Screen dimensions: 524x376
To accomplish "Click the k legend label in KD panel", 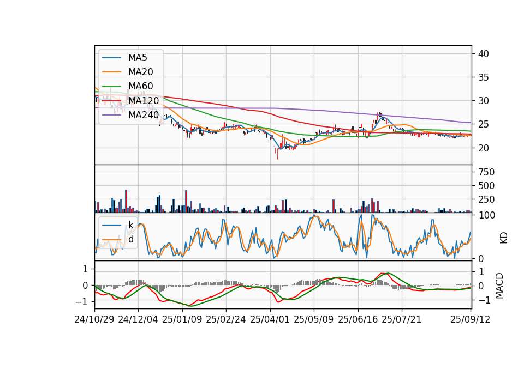I will (x=130, y=225).
